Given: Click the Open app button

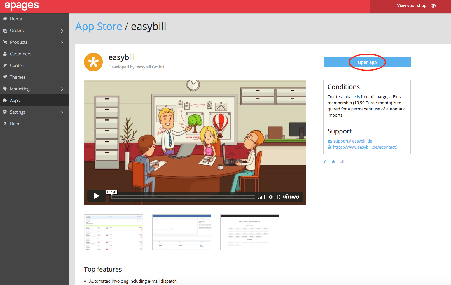Looking at the screenshot, I should point(367,62).
